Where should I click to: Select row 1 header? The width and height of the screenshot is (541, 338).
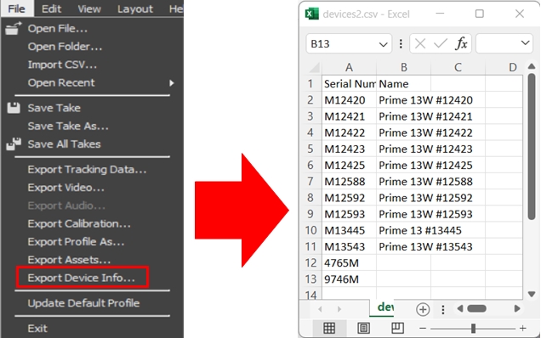(x=310, y=84)
